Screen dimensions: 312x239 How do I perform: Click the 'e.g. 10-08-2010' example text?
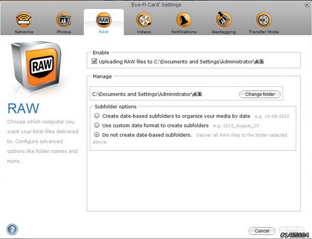[x=272, y=116]
